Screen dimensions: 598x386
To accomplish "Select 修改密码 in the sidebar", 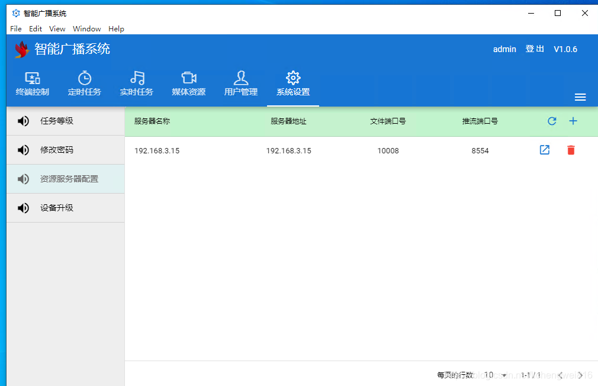I will coord(53,150).
